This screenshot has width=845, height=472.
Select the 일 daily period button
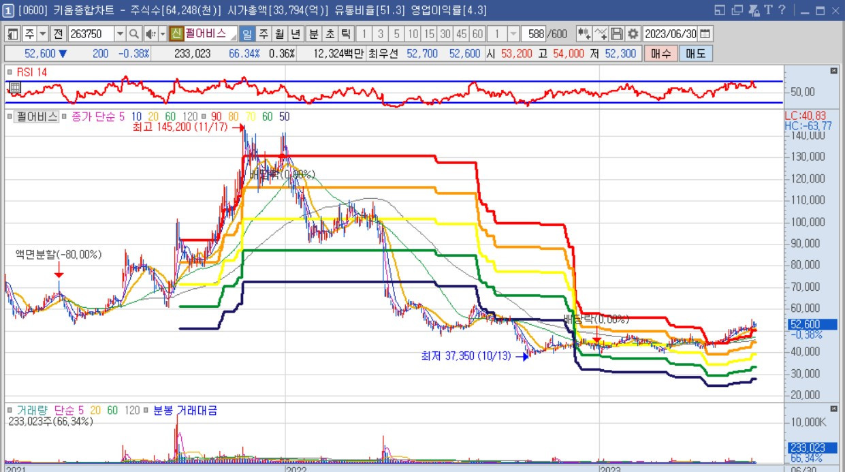pyautogui.click(x=247, y=34)
